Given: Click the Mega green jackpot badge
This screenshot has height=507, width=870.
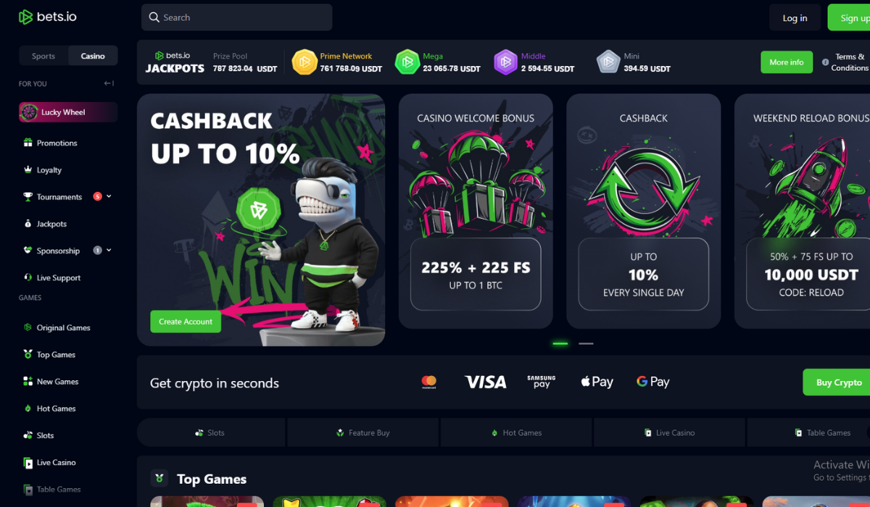Looking at the screenshot, I should [407, 62].
